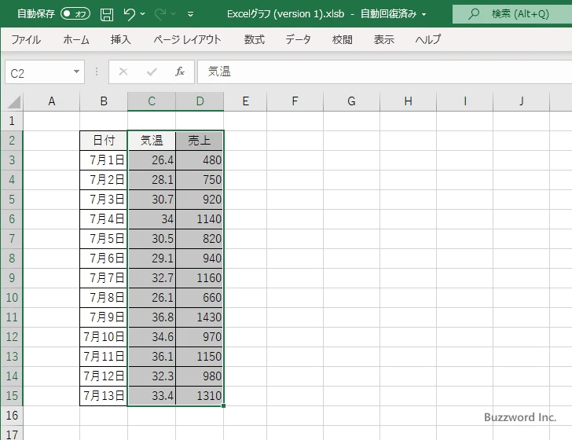Click the 気温 header cell

pos(152,141)
